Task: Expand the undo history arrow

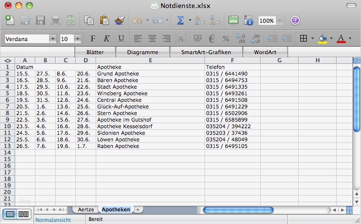Action: click(x=147, y=20)
